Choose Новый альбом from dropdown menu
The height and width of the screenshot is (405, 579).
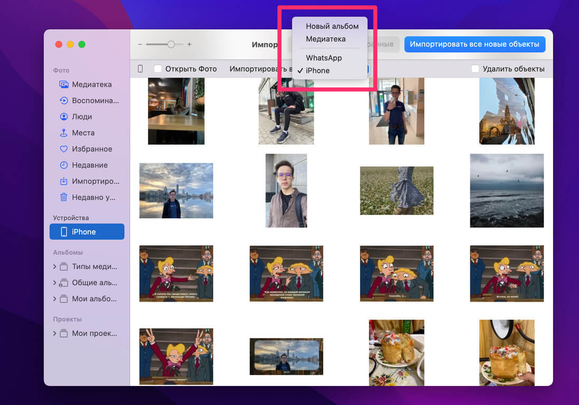pos(332,26)
